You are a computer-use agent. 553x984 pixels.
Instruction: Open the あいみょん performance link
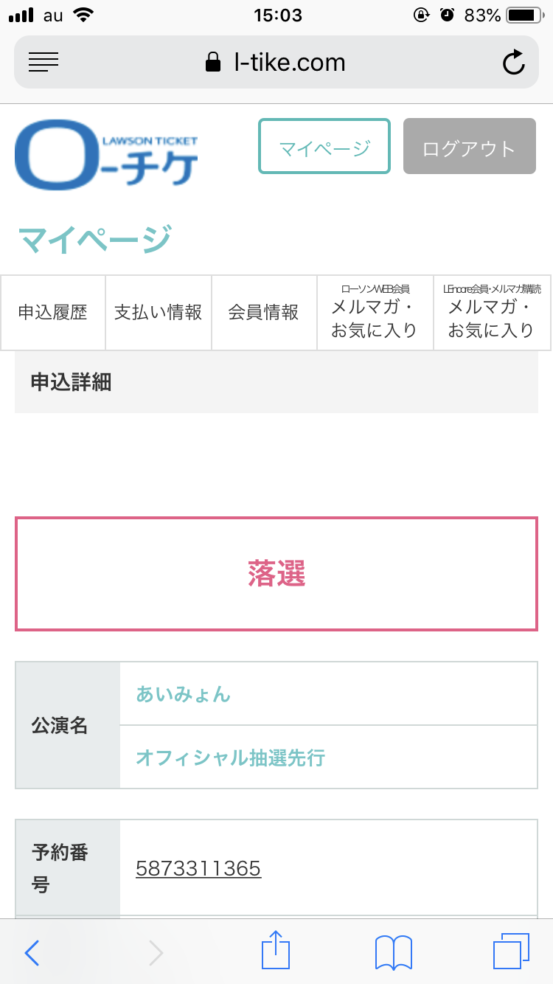click(x=184, y=694)
